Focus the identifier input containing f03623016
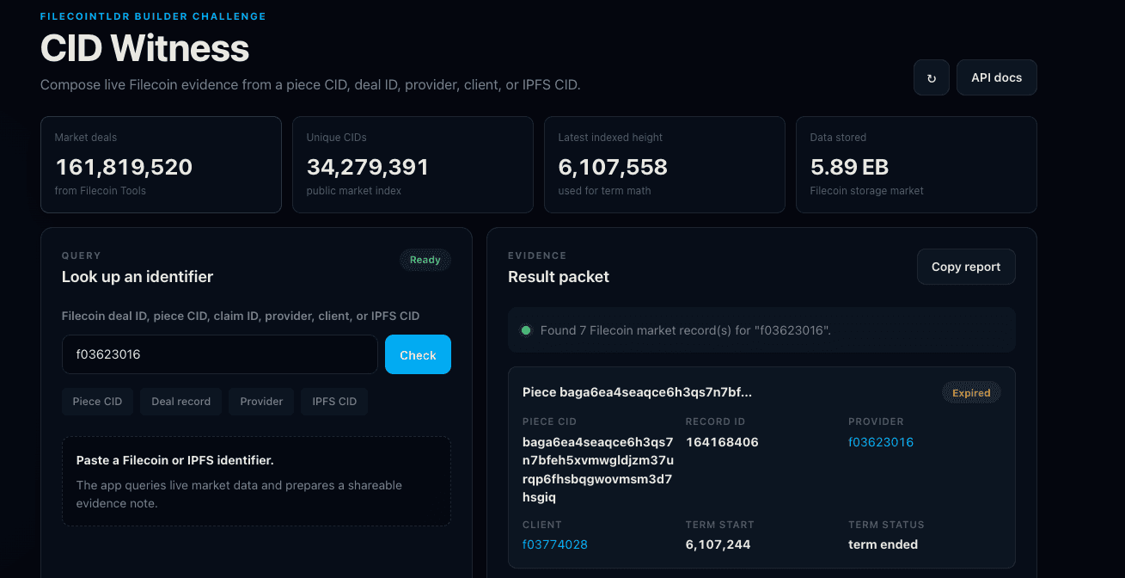This screenshot has height=578, width=1125. [x=220, y=354]
